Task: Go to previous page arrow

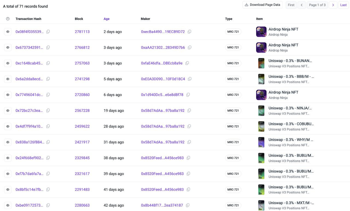Action: 302,5
